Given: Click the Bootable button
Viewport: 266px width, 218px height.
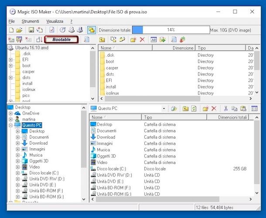Looking at the screenshot, I should pos(61,40).
